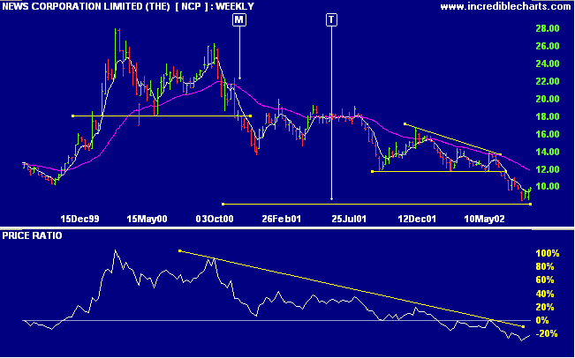Click the WEEKLY interval label

tap(235, 6)
